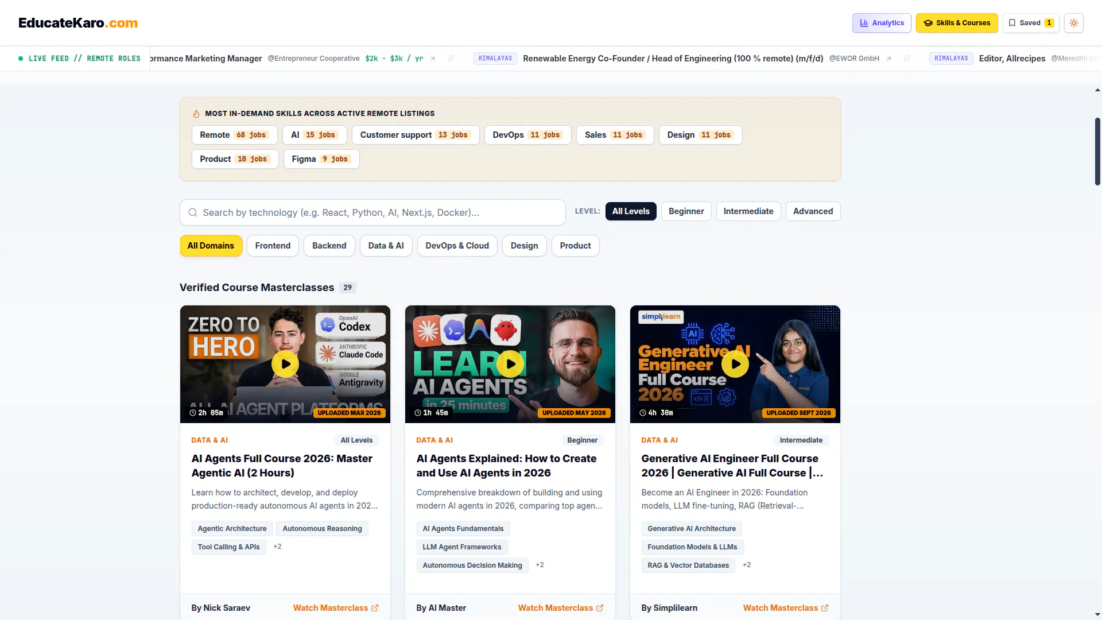The width and height of the screenshot is (1102, 620).
Task: Click the AI 15 jobs skill chip
Action: 315,135
